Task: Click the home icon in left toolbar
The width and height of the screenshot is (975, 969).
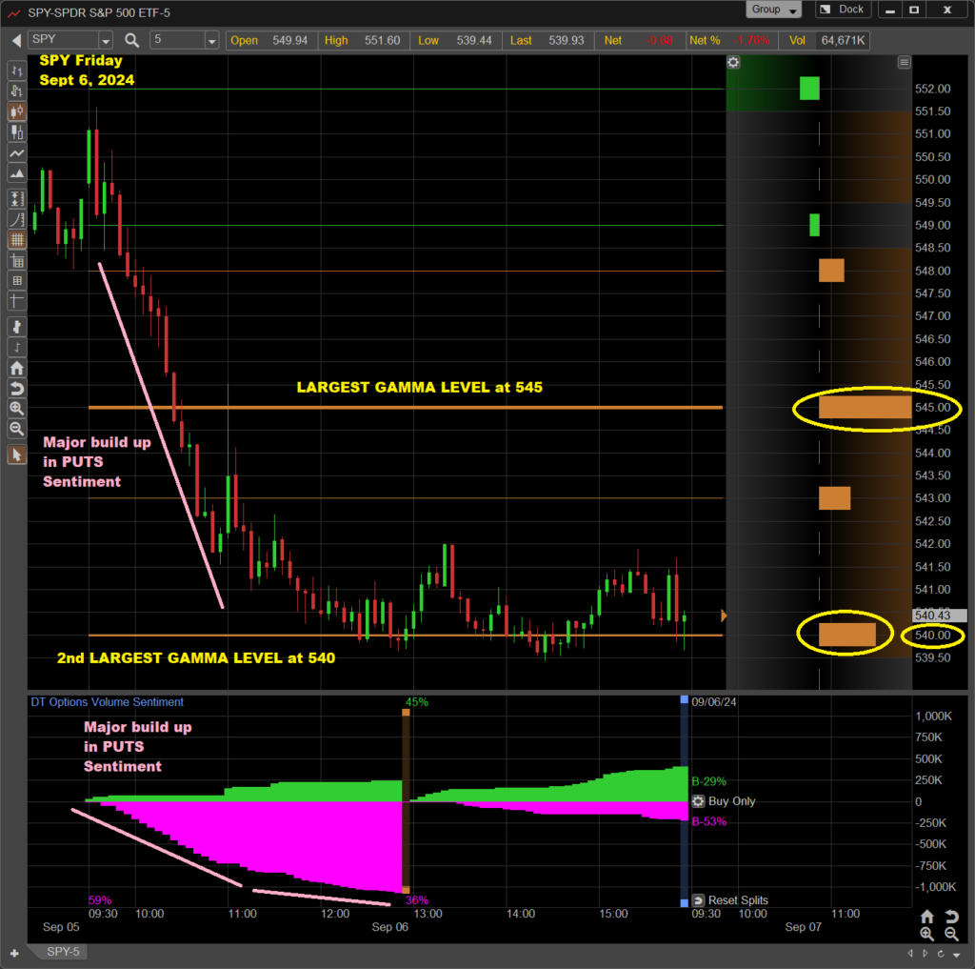Action: [x=16, y=368]
